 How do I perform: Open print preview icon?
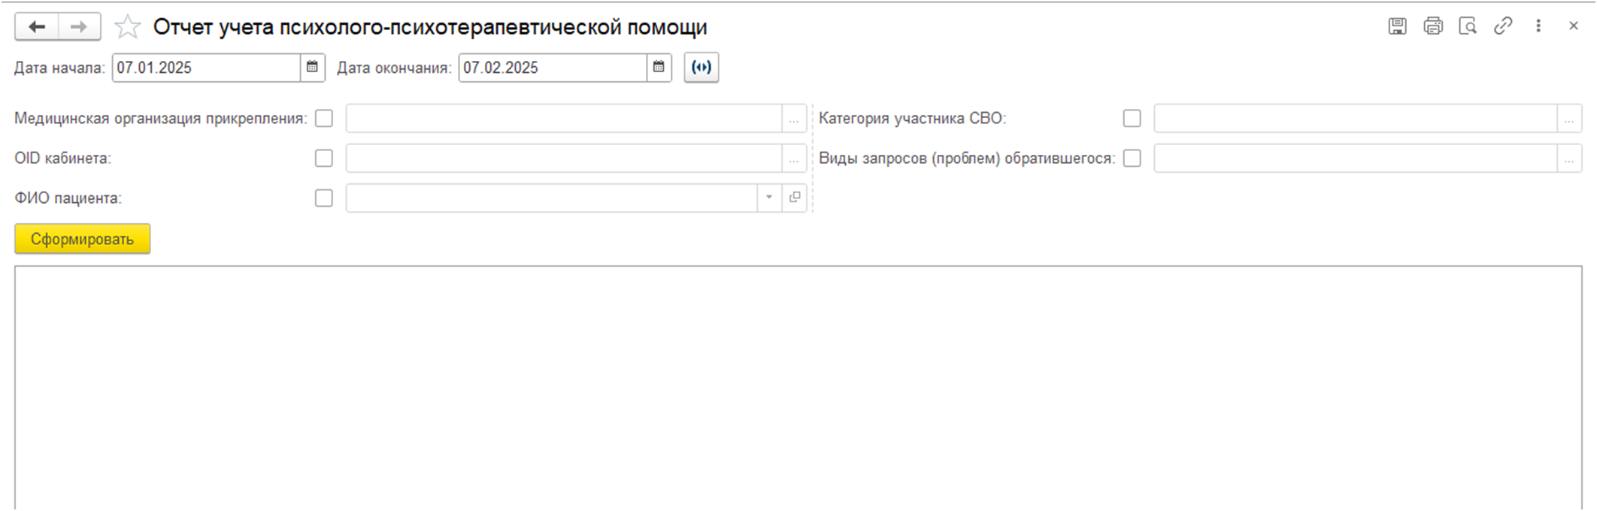pos(1468,26)
